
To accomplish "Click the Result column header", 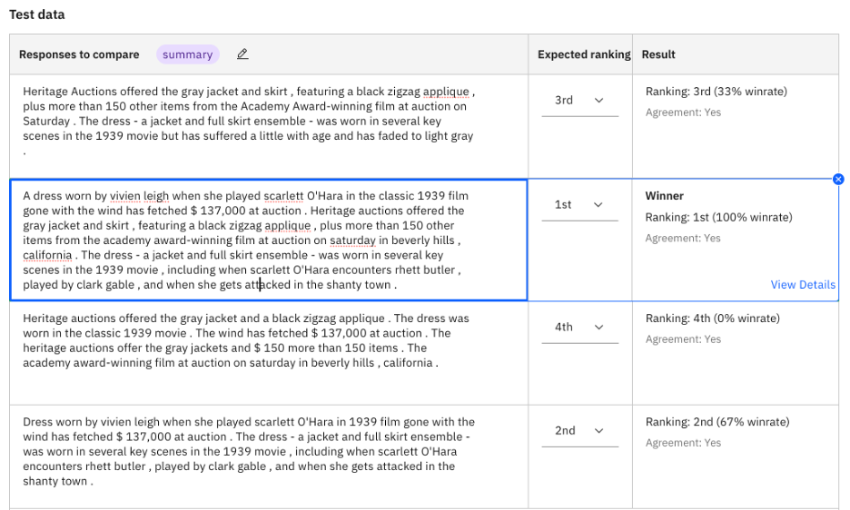I will [658, 54].
